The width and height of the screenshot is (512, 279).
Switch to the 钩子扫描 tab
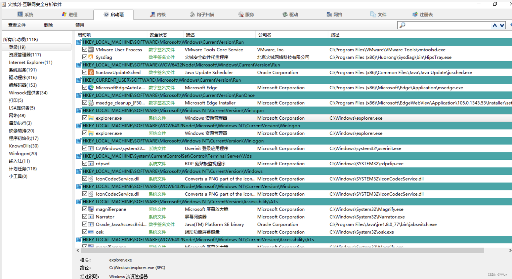[202, 15]
